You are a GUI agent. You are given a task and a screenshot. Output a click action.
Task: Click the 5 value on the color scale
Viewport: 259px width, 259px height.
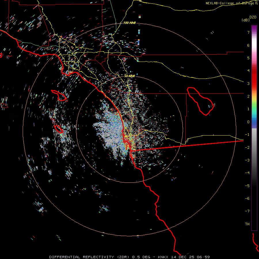point(248,58)
